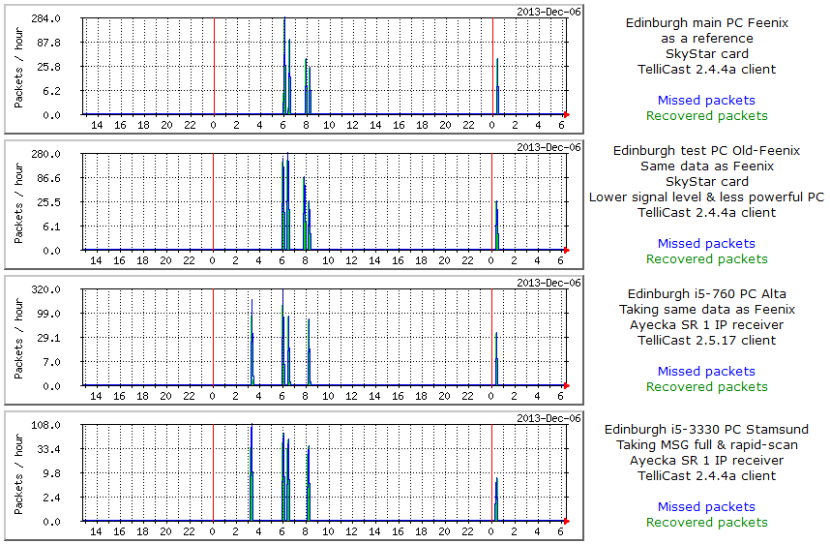The height and width of the screenshot is (544, 830).
Task: Click "Recovered packets" legend for PC Stamsund
Action: click(x=707, y=522)
